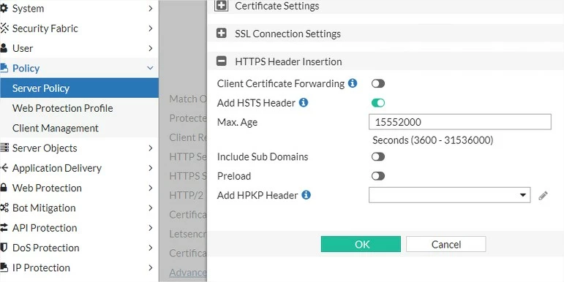Click the 'Add HSTS Header' label
The width and height of the screenshot is (564, 282).
coord(256,103)
